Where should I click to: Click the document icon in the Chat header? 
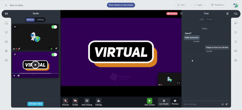coord(227,14)
